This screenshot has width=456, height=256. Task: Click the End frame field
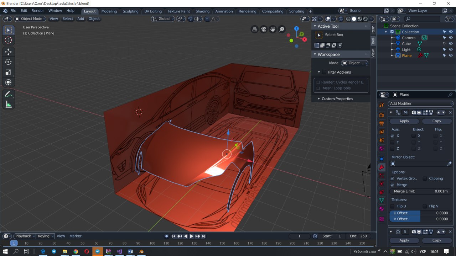tap(358, 236)
